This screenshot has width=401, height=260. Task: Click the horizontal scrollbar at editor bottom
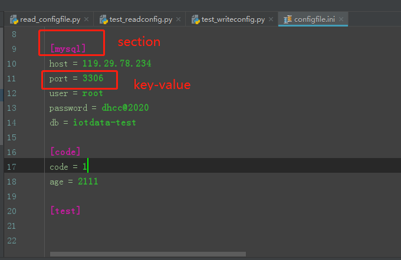[148, 254]
